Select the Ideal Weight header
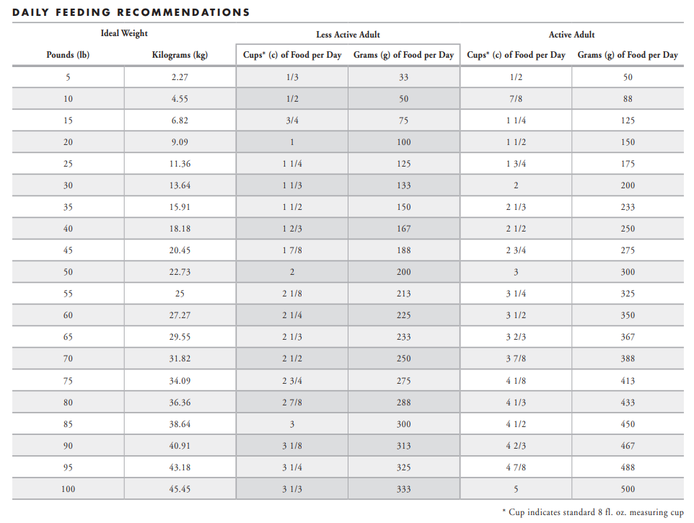This screenshot has width=694, height=523. [x=124, y=33]
